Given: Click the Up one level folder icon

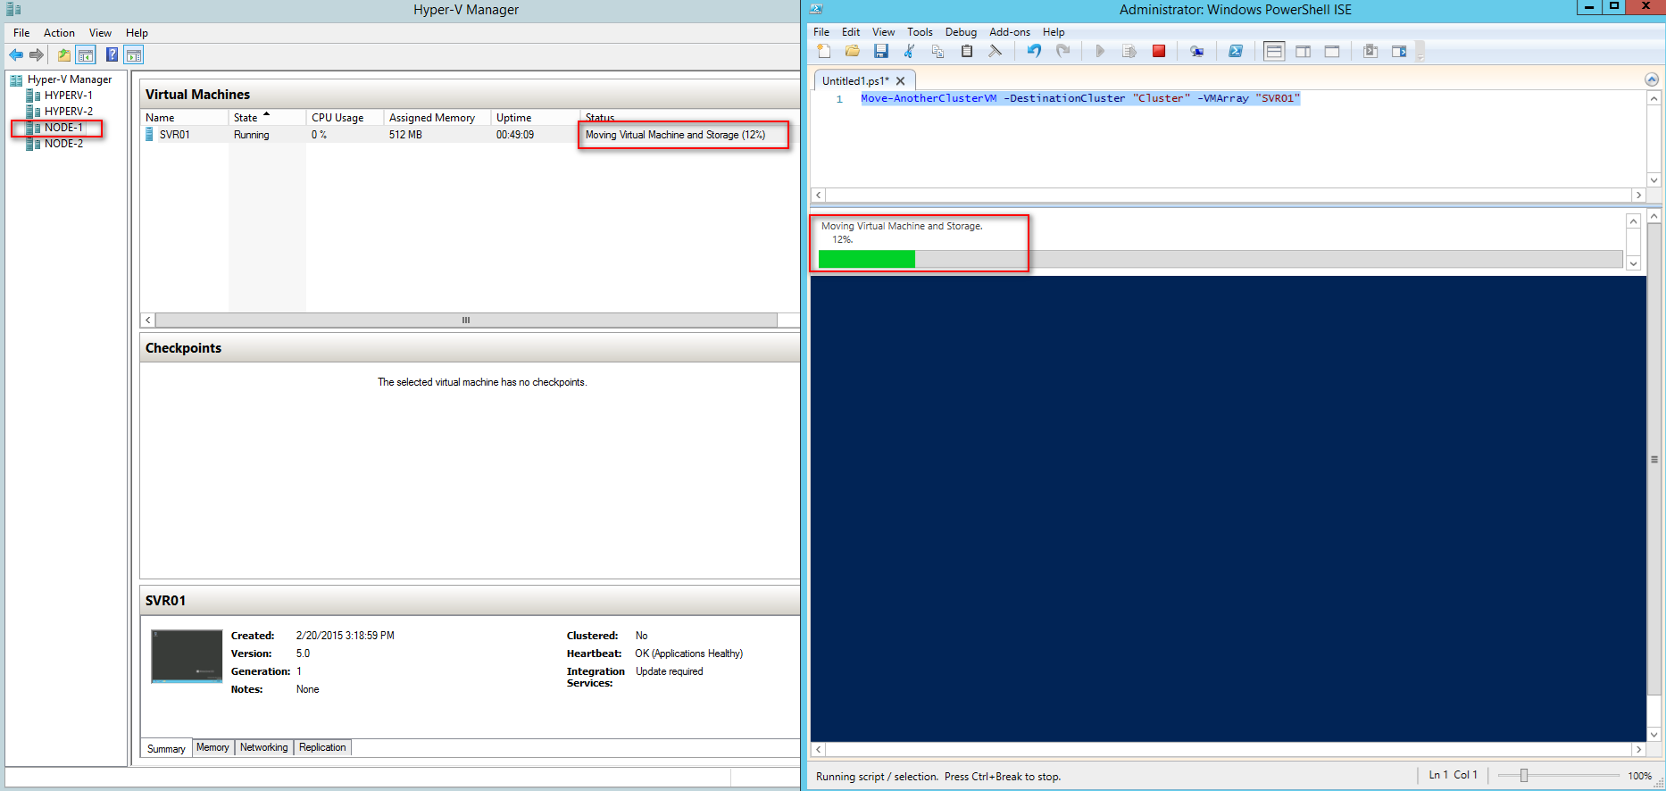Looking at the screenshot, I should tap(64, 55).
